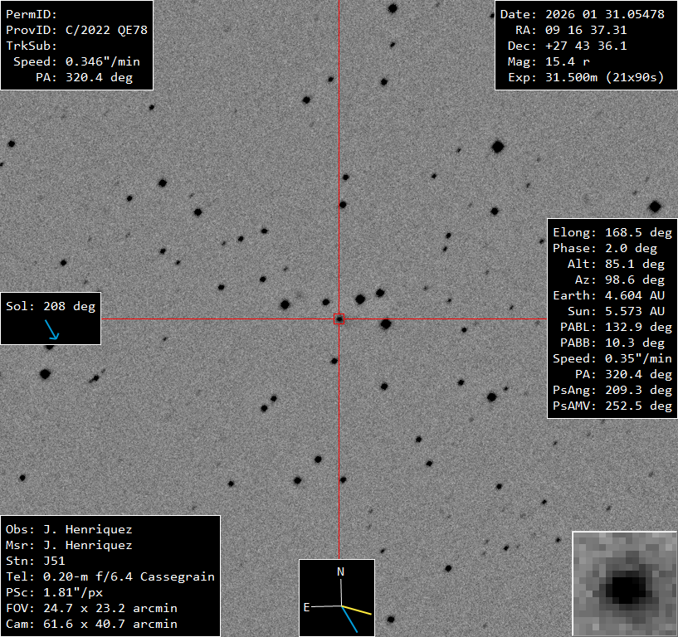
Task: Click the blue Sol direction arrow
Action: click(x=52, y=330)
